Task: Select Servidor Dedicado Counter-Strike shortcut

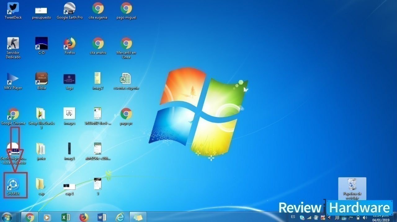Action: pos(13,48)
